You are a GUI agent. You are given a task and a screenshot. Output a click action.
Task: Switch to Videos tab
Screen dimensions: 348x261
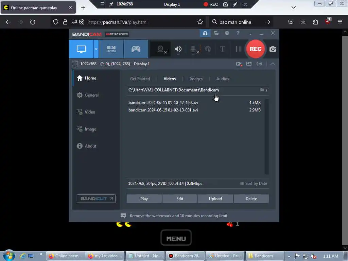[x=170, y=79]
